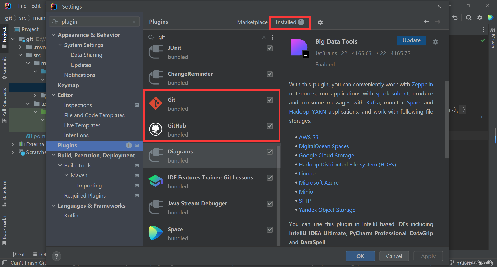Screen dimensions: 497x267
Task: Disable the GitHub plugin checkbox
Action: click(270, 126)
